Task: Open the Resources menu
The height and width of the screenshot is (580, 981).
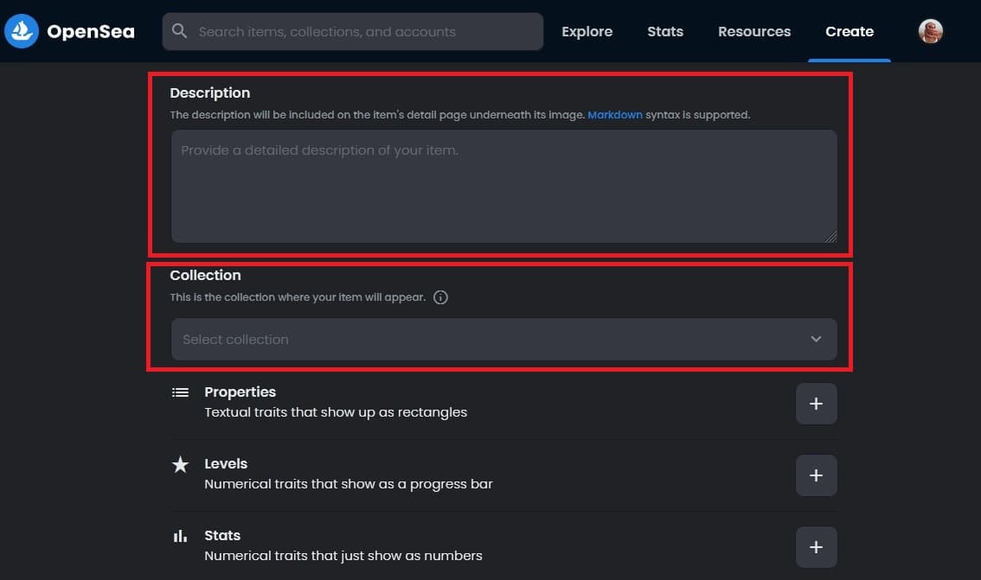Action: [x=754, y=31]
